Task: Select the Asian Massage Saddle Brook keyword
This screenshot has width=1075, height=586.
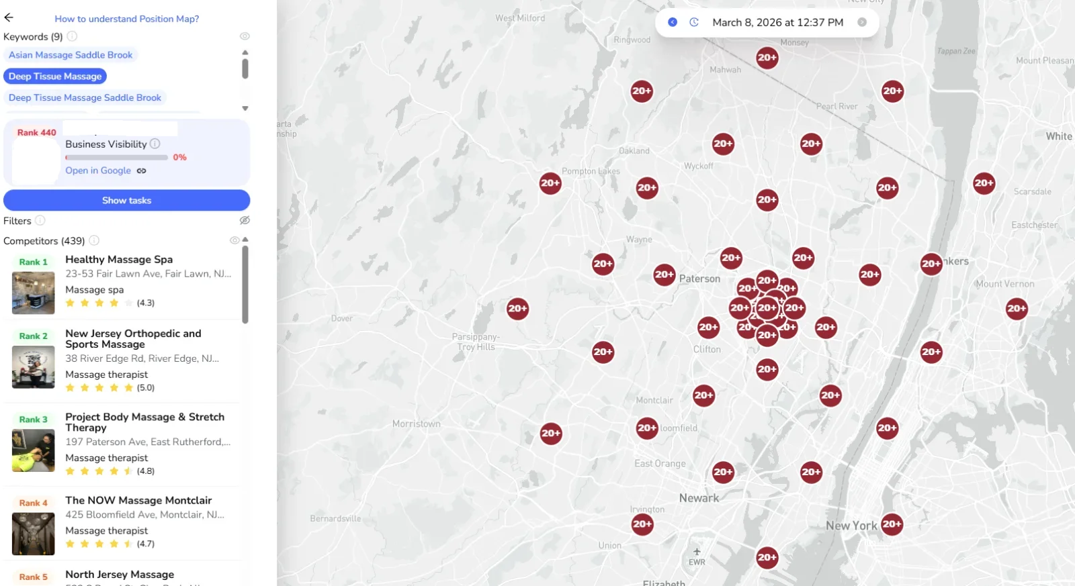Action: [x=71, y=55]
